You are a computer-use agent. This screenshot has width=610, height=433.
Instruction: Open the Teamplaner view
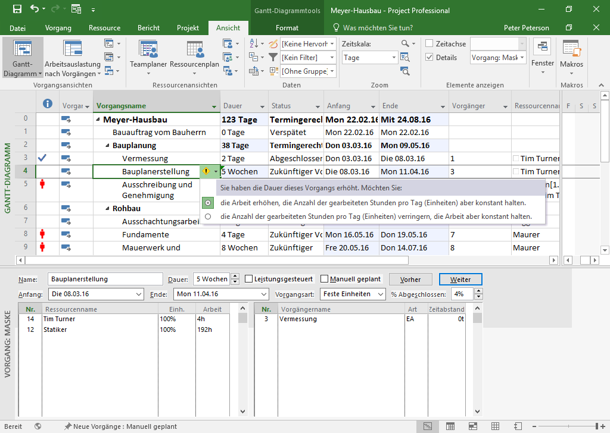148,58
